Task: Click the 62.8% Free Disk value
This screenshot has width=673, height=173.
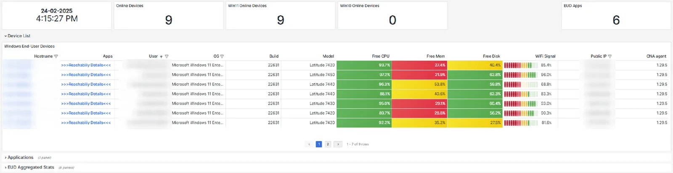Action: (x=495, y=75)
